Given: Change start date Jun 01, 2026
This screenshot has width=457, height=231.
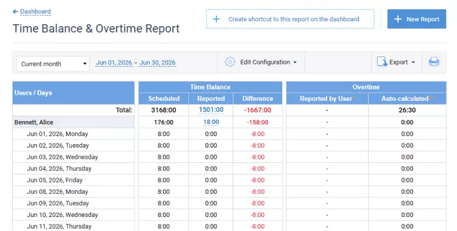Looking at the screenshot, I should pyautogui.click(x=114, y=63).
